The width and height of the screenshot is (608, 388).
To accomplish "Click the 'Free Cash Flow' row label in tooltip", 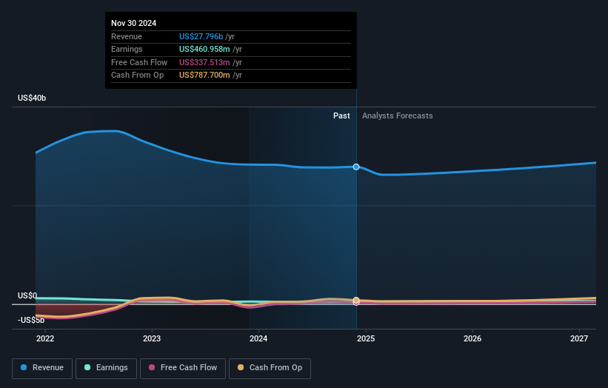I will [139, 62].
